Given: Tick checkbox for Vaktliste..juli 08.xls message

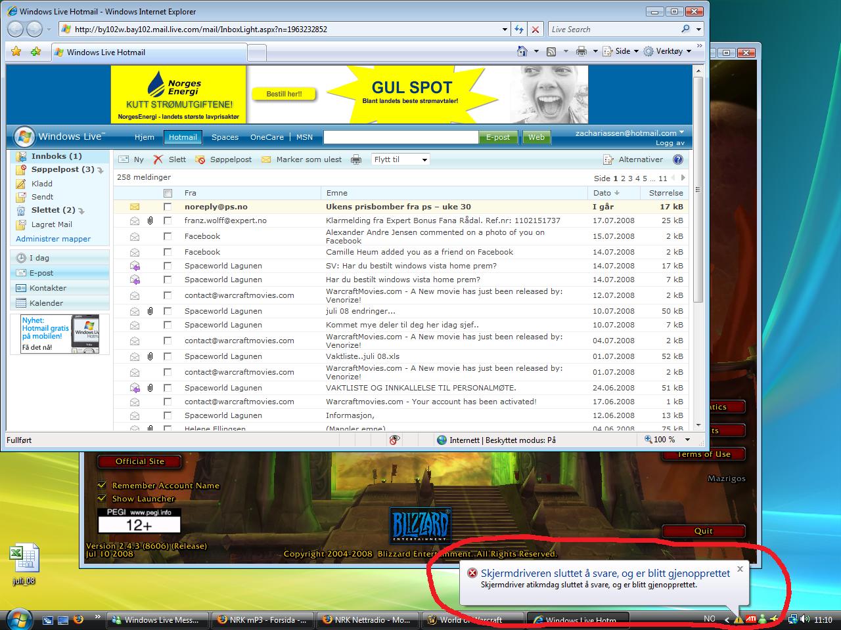Looking at the screenshot, I should tap(168, 356).
